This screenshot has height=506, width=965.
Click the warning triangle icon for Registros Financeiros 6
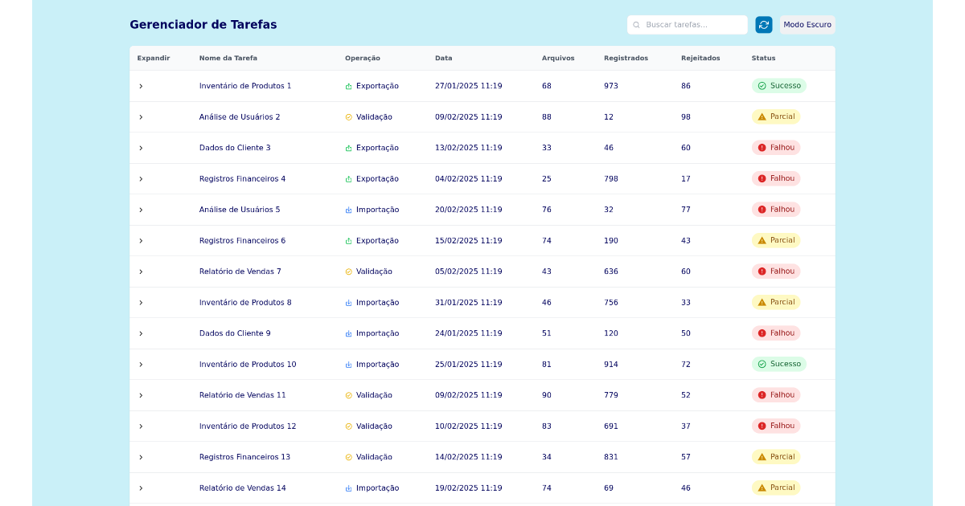click(x=762, y=240)
